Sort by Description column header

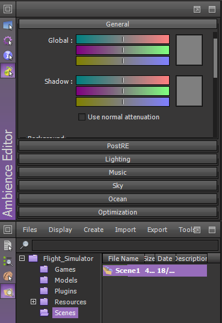point(191,259)
